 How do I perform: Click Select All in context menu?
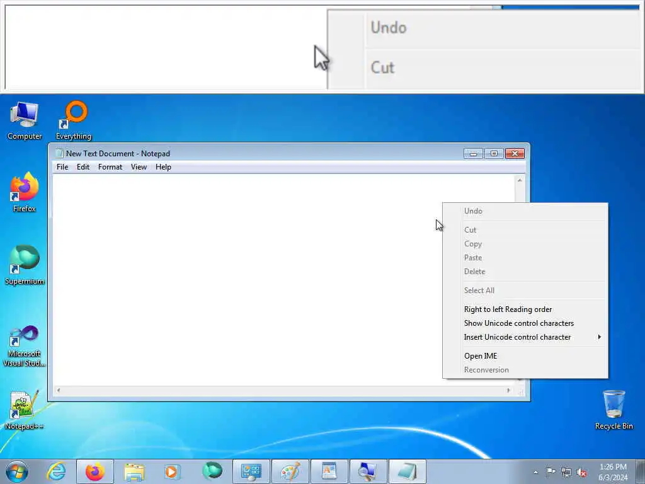525,291
